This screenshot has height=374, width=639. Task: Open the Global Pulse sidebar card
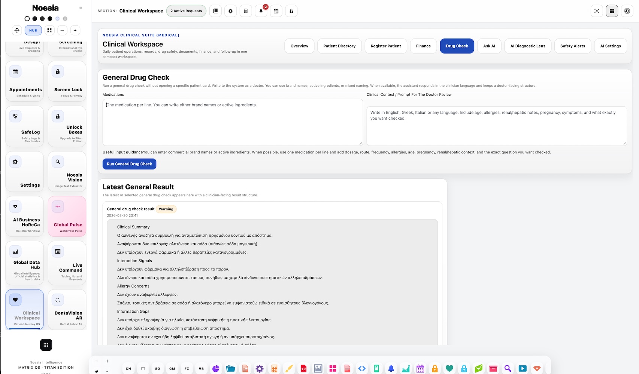[67, 217]
